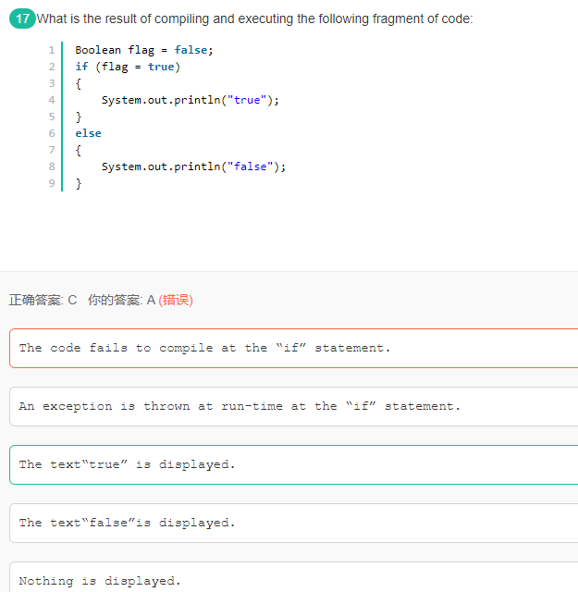Click the red '(错误)' indicator
This screenshot has height=592, width=578.
tap(176, 300)
